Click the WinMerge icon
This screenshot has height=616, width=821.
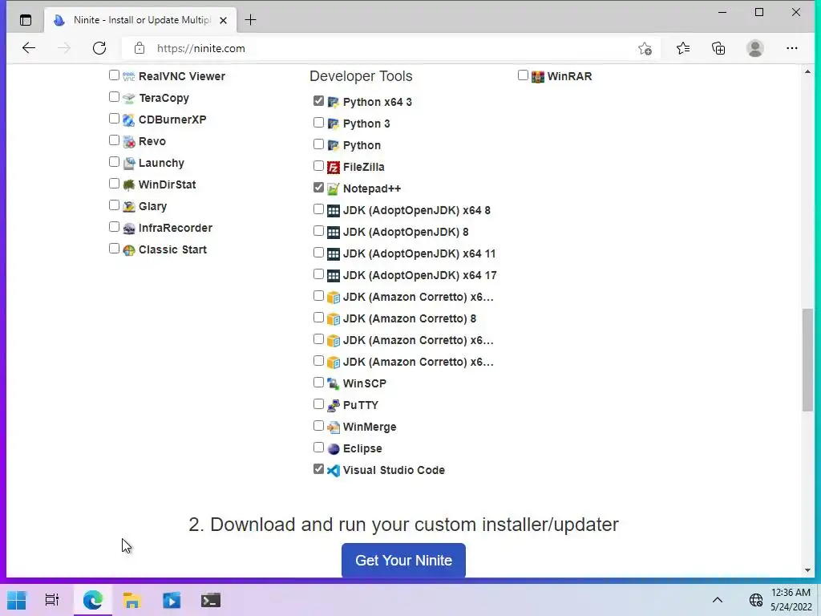[x=334, y=427]
